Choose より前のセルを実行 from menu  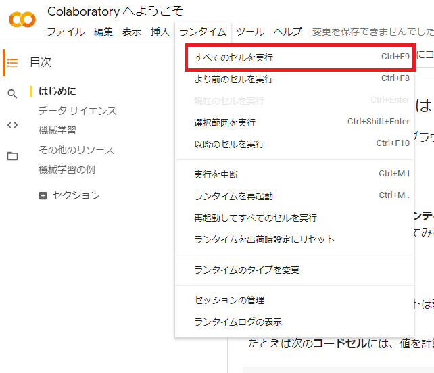coord(233,79)
